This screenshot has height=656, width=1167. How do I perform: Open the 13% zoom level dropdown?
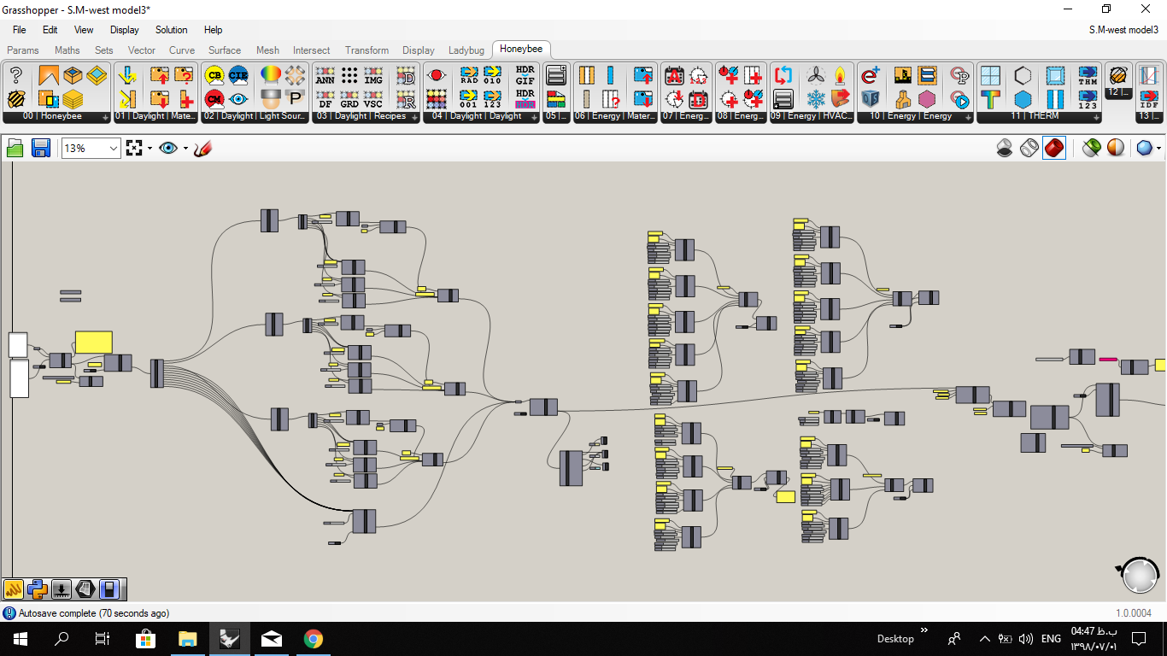point(113,149)
